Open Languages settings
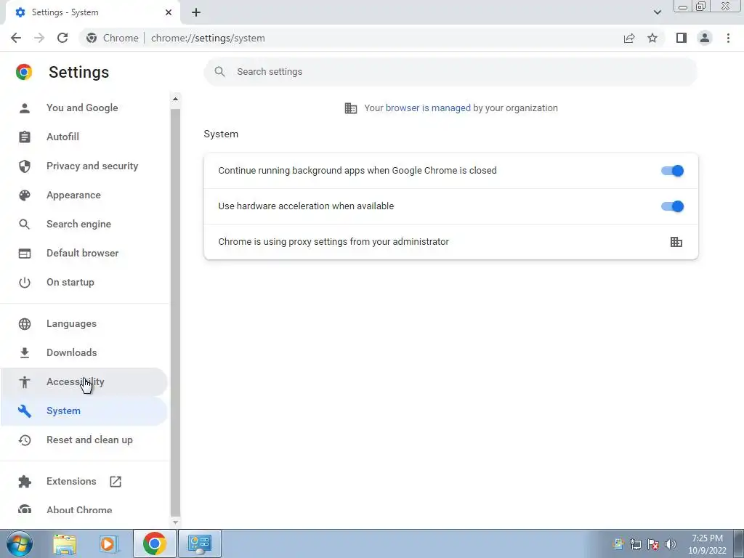 (x=84, y=323)
